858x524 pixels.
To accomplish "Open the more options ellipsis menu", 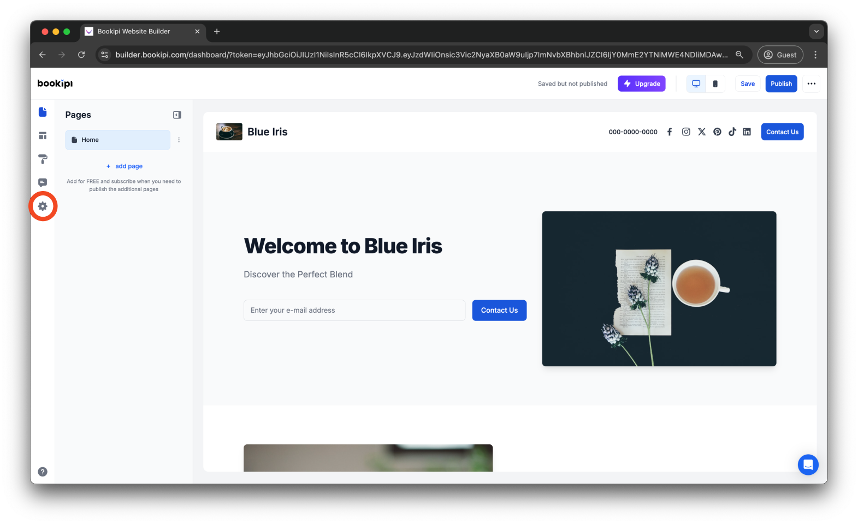I will 811,84.
